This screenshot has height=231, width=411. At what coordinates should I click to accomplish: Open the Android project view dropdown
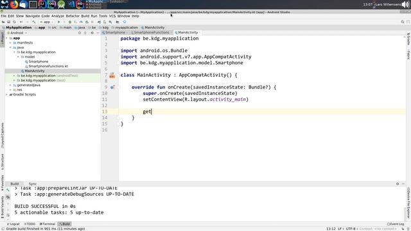(17, 33)
